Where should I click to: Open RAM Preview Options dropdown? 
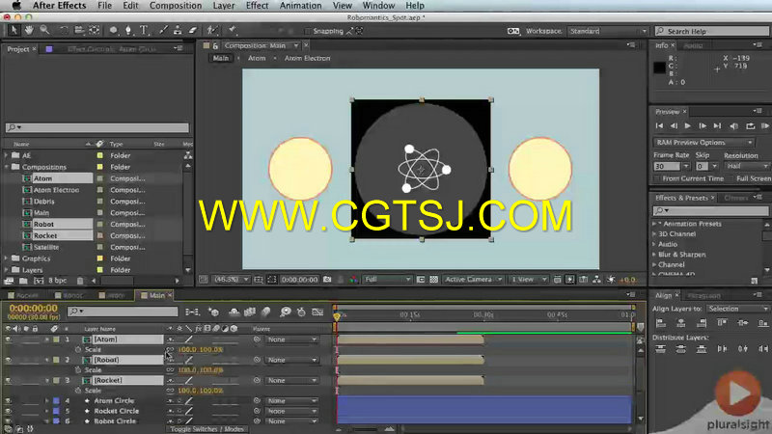pyautogui.click(x=703, y=142)
